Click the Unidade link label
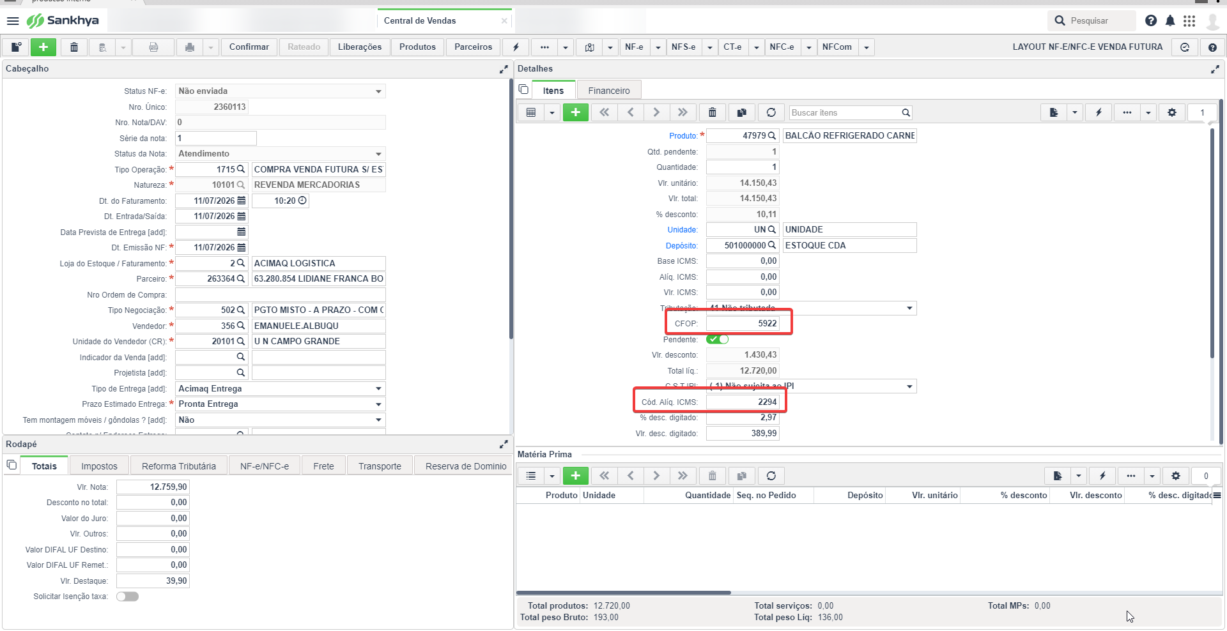 click(x=683, y=230)
